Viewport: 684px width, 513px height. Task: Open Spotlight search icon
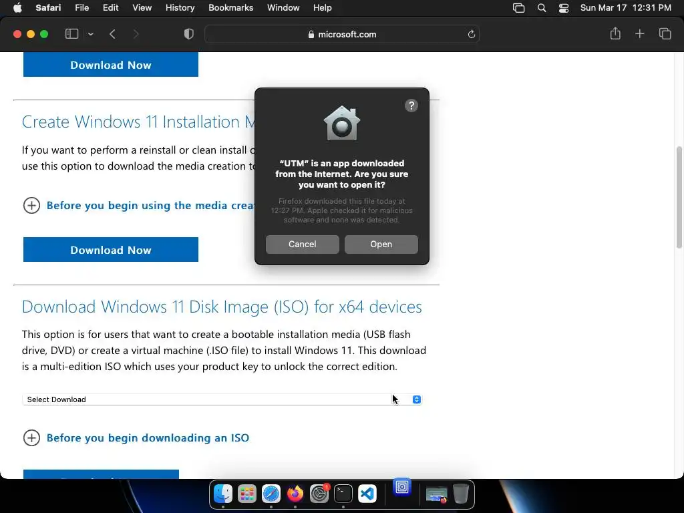point(541,8)
